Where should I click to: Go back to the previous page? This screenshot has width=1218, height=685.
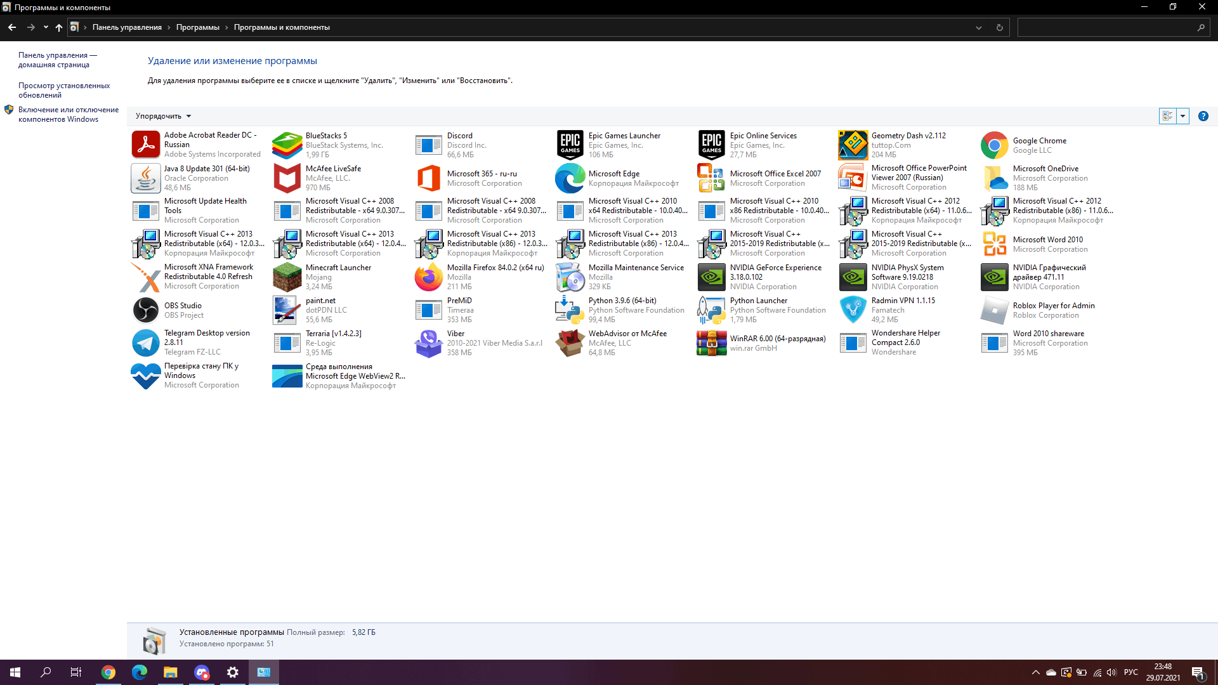pyautogui.click(x=12, y=27)
